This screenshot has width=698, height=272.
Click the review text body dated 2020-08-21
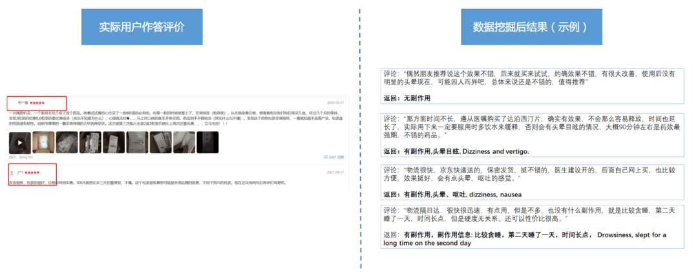tap(176, 118)
